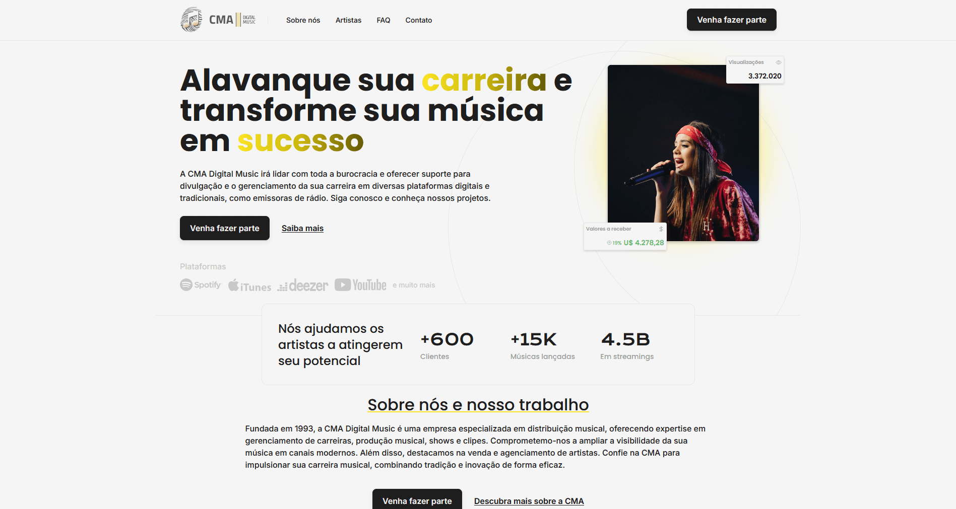The image size is (956, 509).
Task: Open the Contato navigation link
Action: (418, 20)
